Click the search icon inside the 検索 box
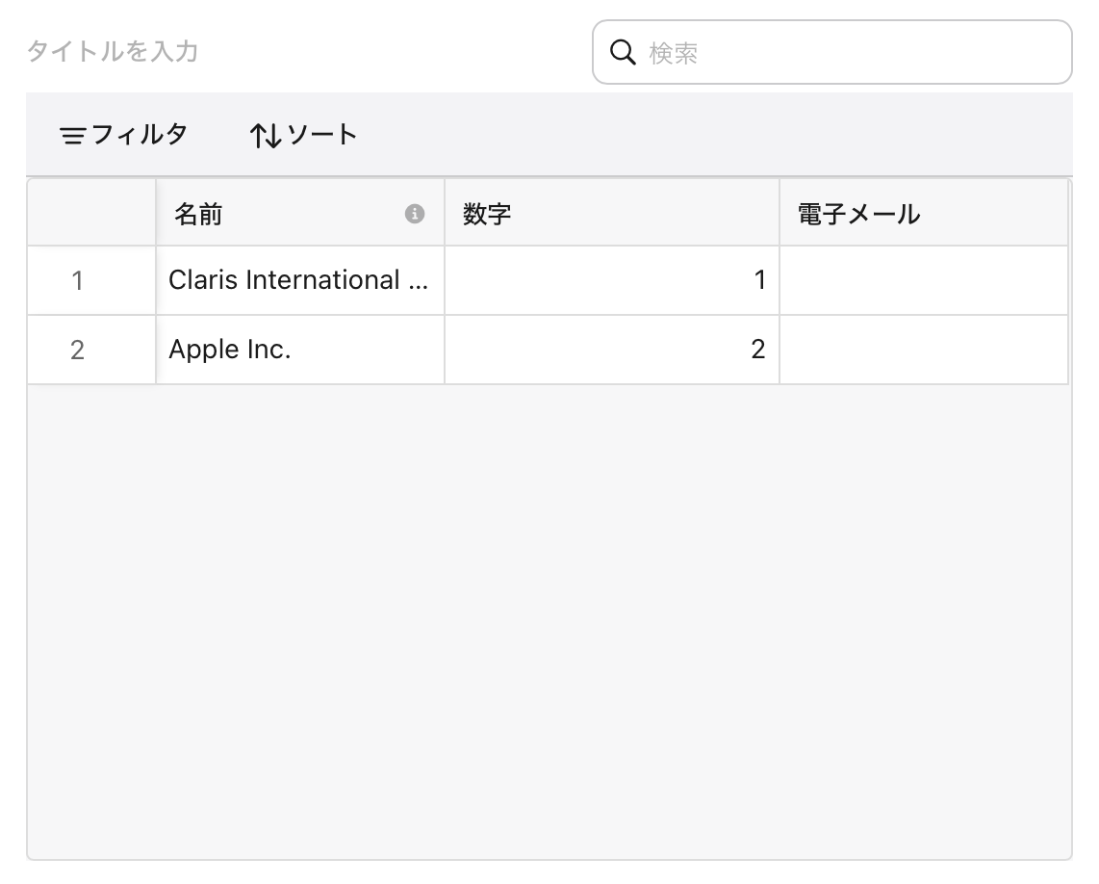 click(623, 52)
